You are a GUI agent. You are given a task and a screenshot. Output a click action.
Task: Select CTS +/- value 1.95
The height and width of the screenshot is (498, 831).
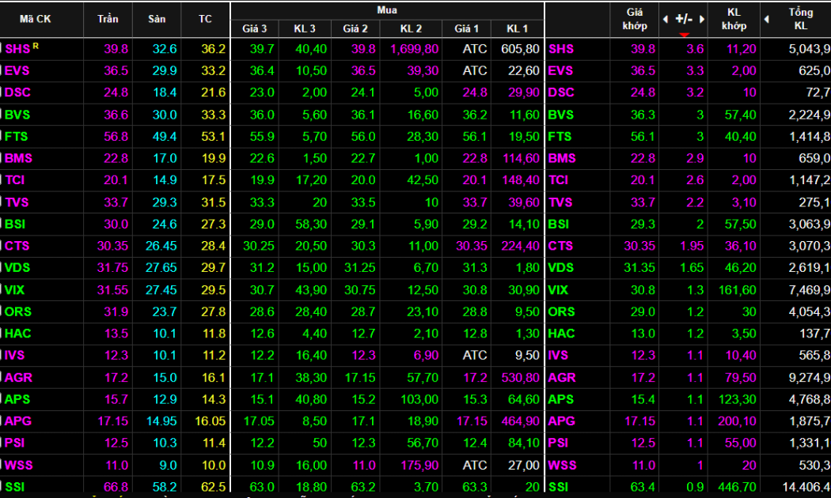[692, 246]
